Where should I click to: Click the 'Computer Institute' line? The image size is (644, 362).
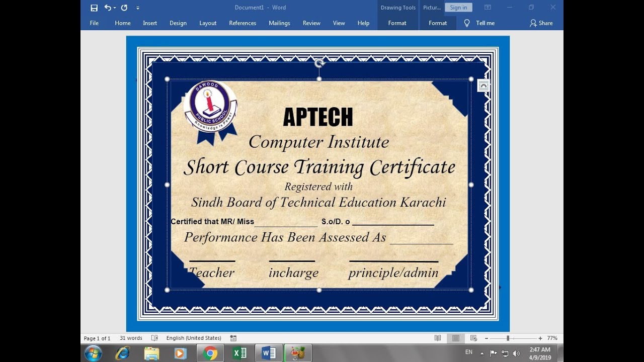coord(318,142)
